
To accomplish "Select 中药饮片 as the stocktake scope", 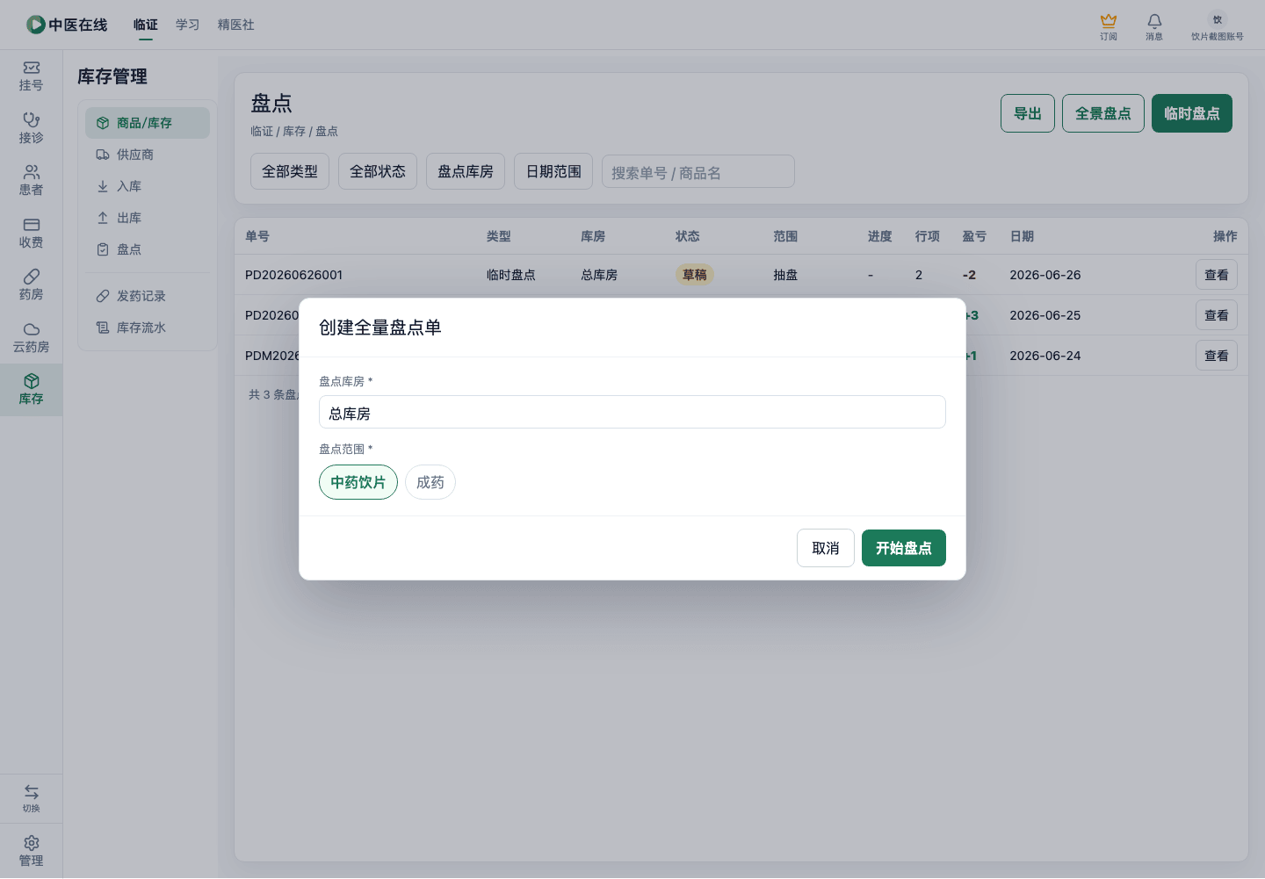I will (358, 482).
